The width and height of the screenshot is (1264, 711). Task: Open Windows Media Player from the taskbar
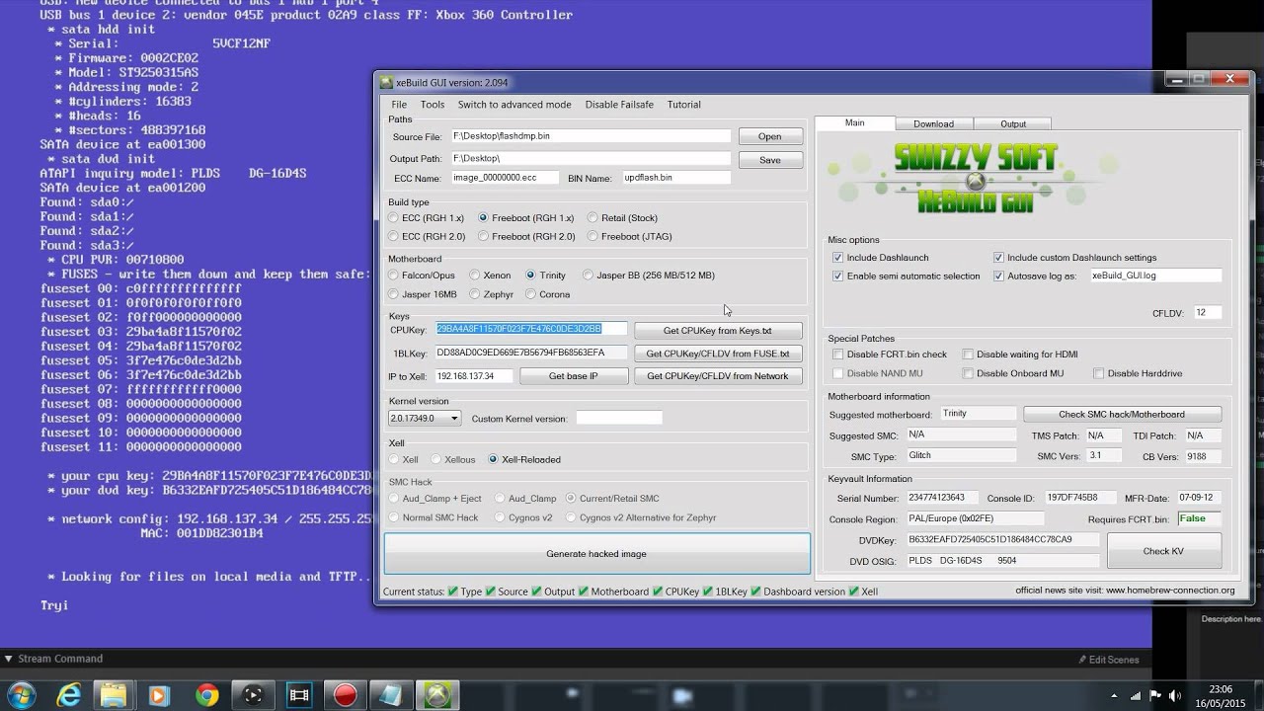tap(158, 695)
